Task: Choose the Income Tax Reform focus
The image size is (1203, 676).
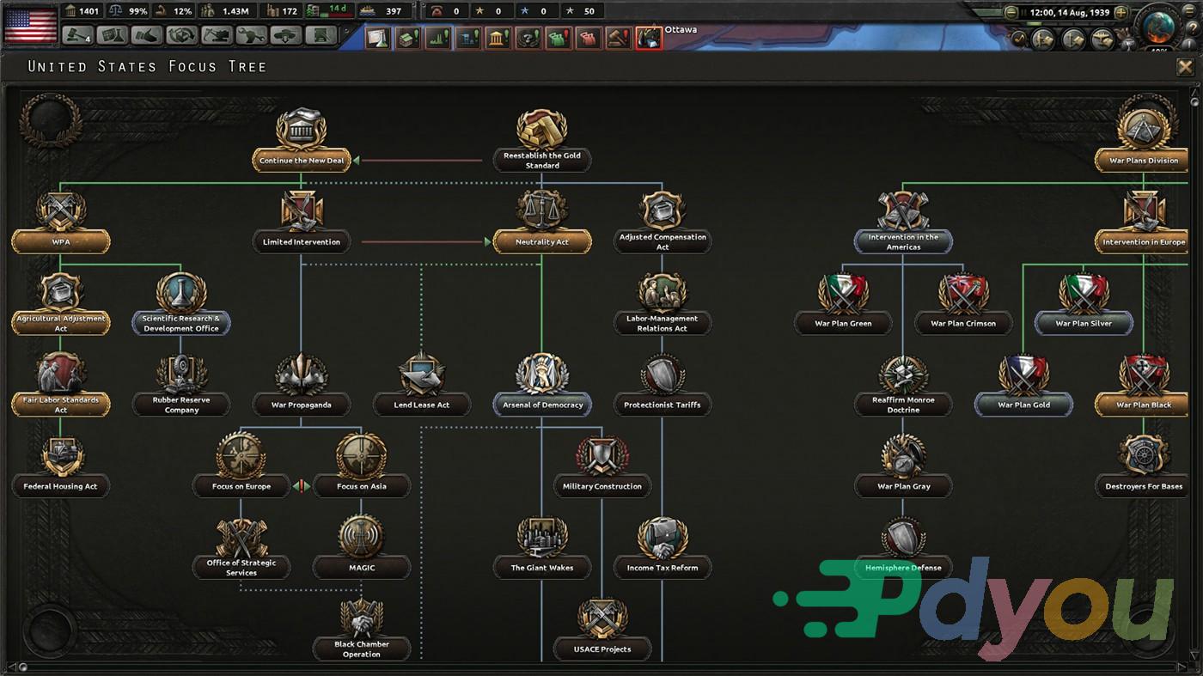Action: [662, 548]
